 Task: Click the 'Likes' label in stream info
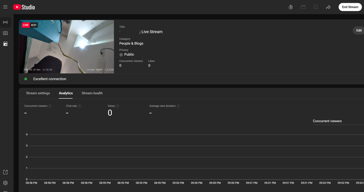pos(151,61)
